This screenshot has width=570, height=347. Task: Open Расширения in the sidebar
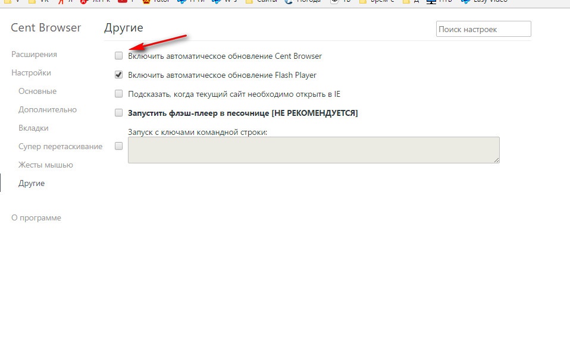point(34,54)
